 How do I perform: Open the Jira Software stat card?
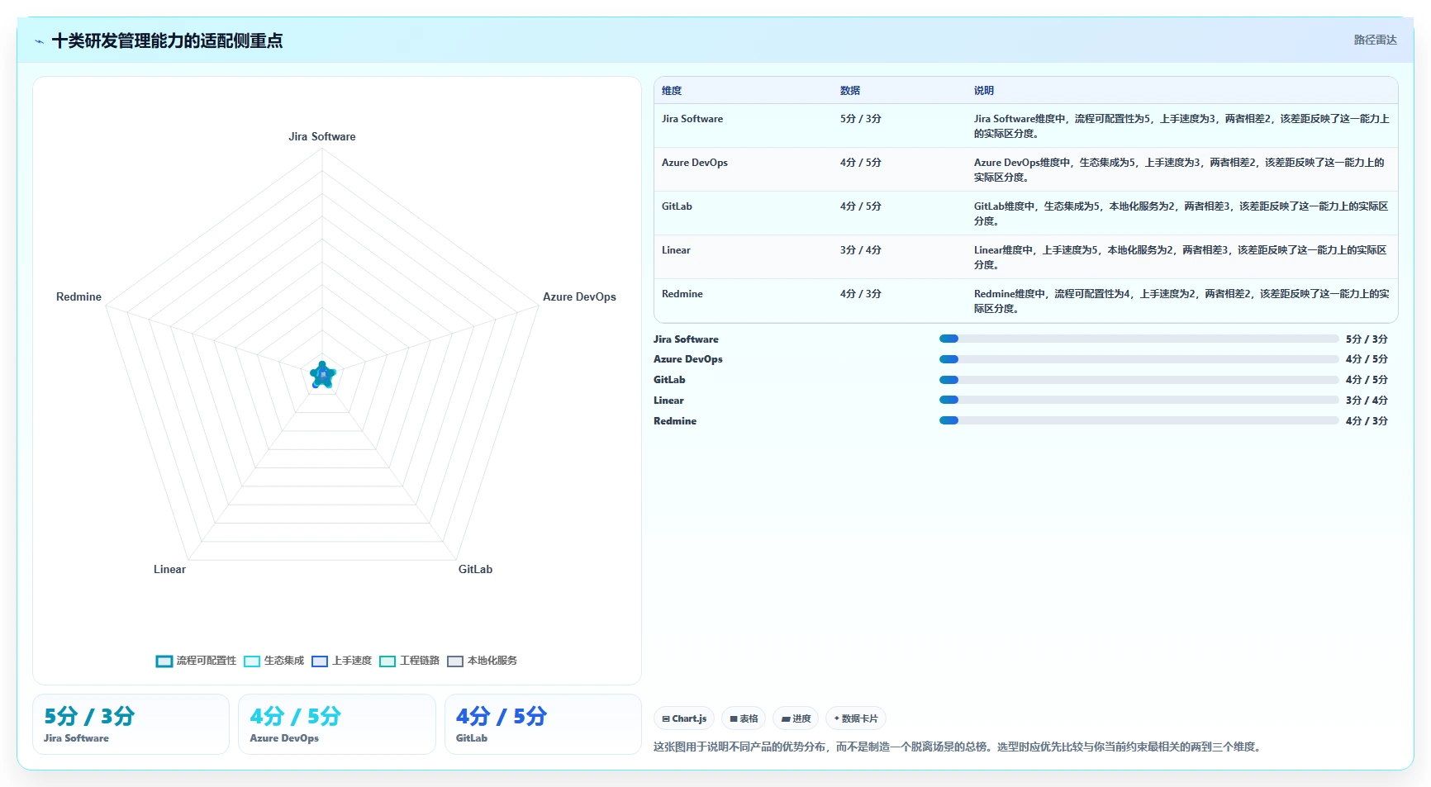point(131,724)
